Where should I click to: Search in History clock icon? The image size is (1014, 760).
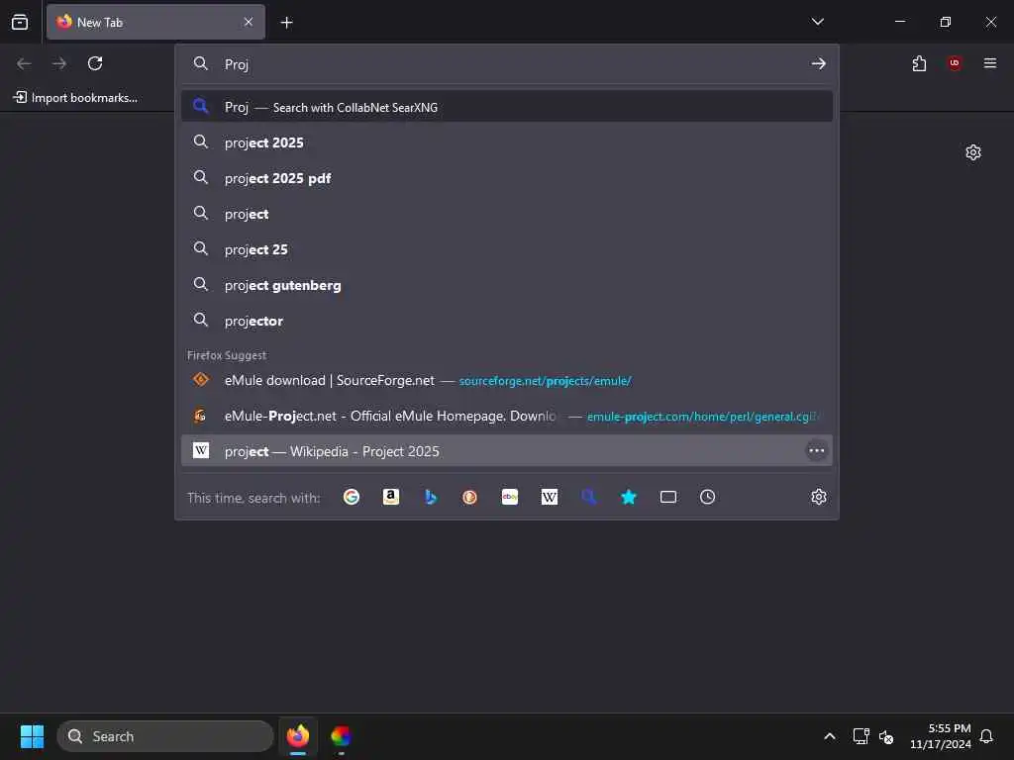click(x=707, y=497)
